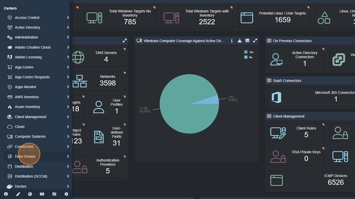
Task: Open the Networks 3598 tile
Action: point(99,81)
